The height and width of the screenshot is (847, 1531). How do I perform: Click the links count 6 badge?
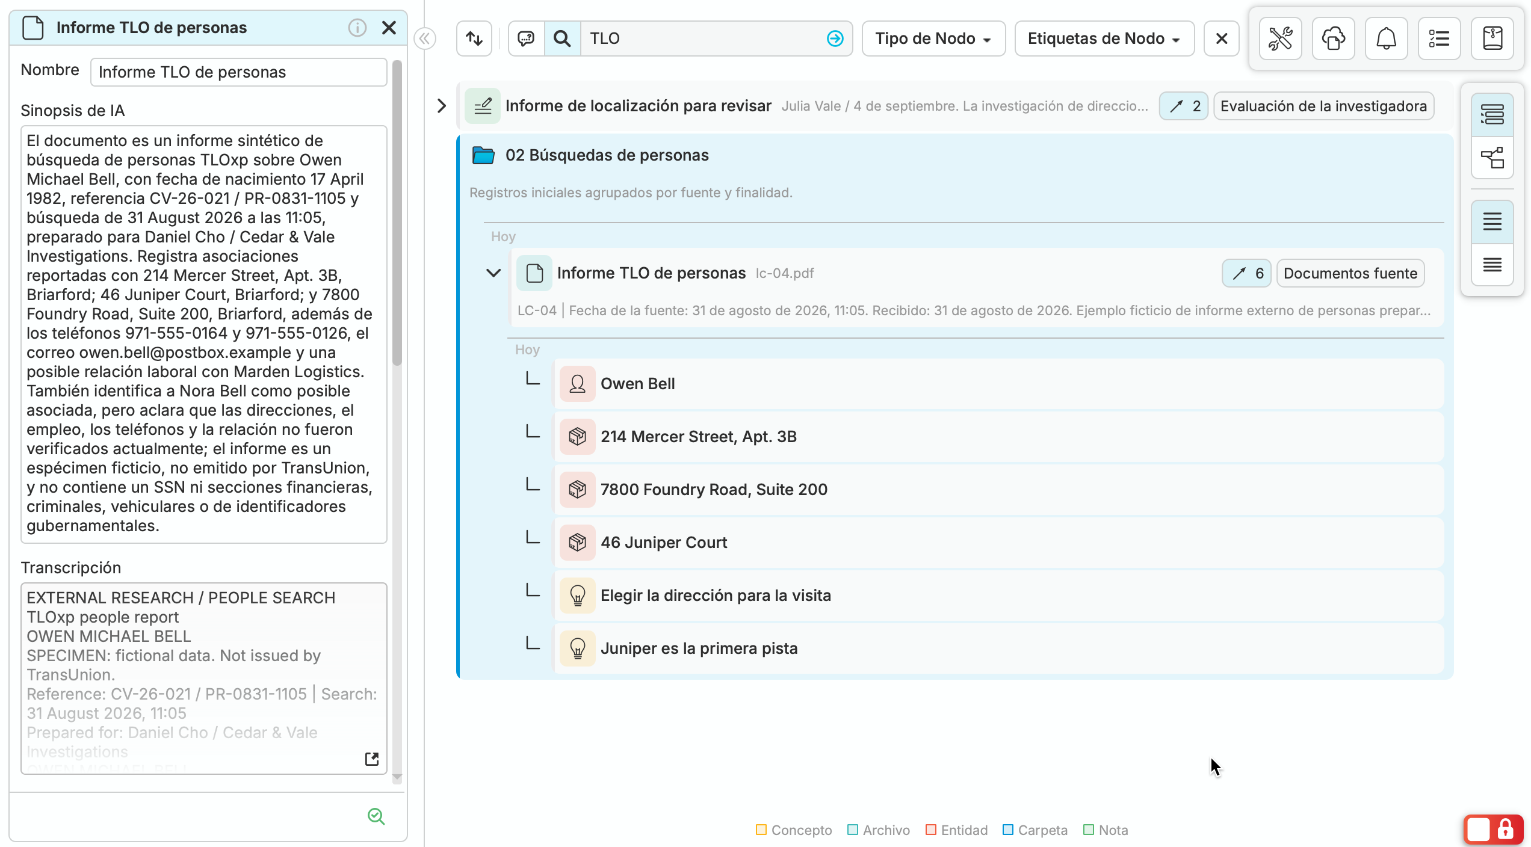click(x=1246, y=273)
